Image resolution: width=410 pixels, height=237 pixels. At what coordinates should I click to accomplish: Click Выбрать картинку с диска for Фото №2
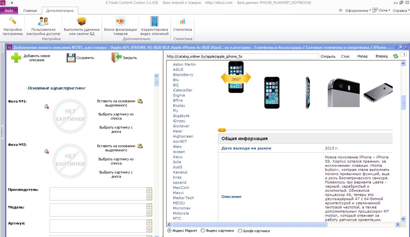point(116,174)
